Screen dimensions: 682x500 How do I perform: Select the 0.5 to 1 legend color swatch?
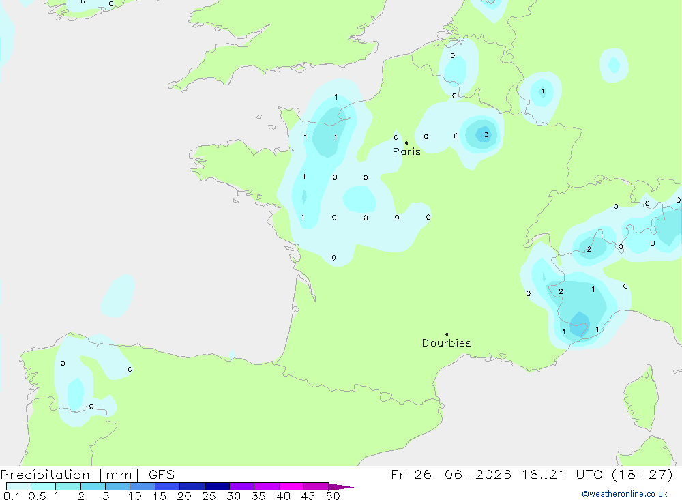click(44, 486)
